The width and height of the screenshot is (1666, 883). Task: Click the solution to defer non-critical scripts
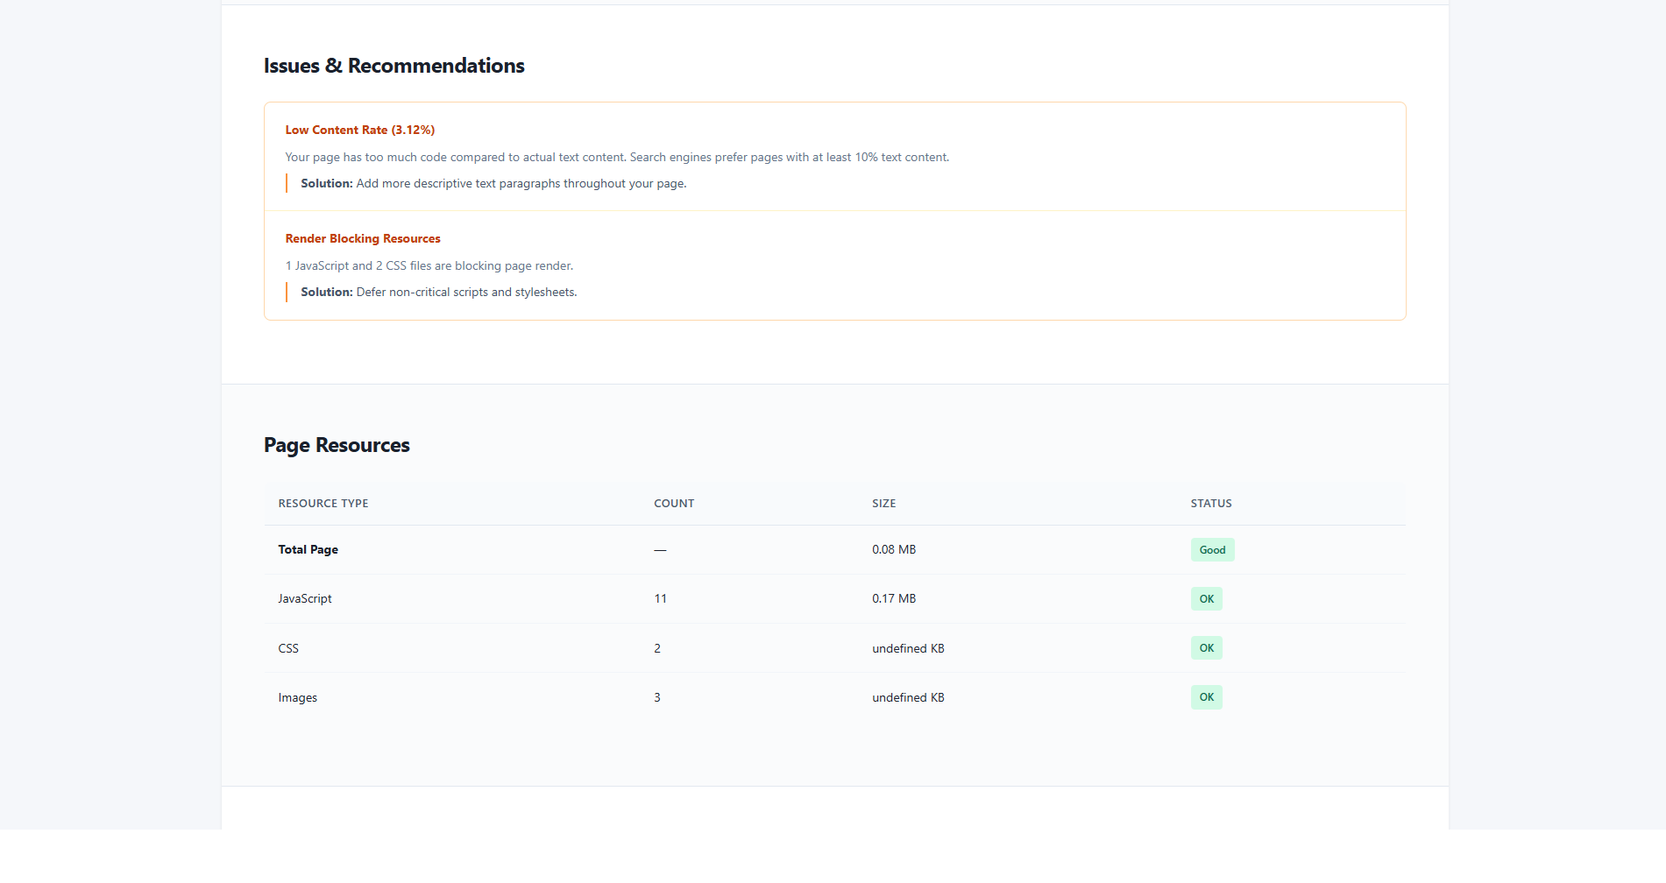(438, 292)
